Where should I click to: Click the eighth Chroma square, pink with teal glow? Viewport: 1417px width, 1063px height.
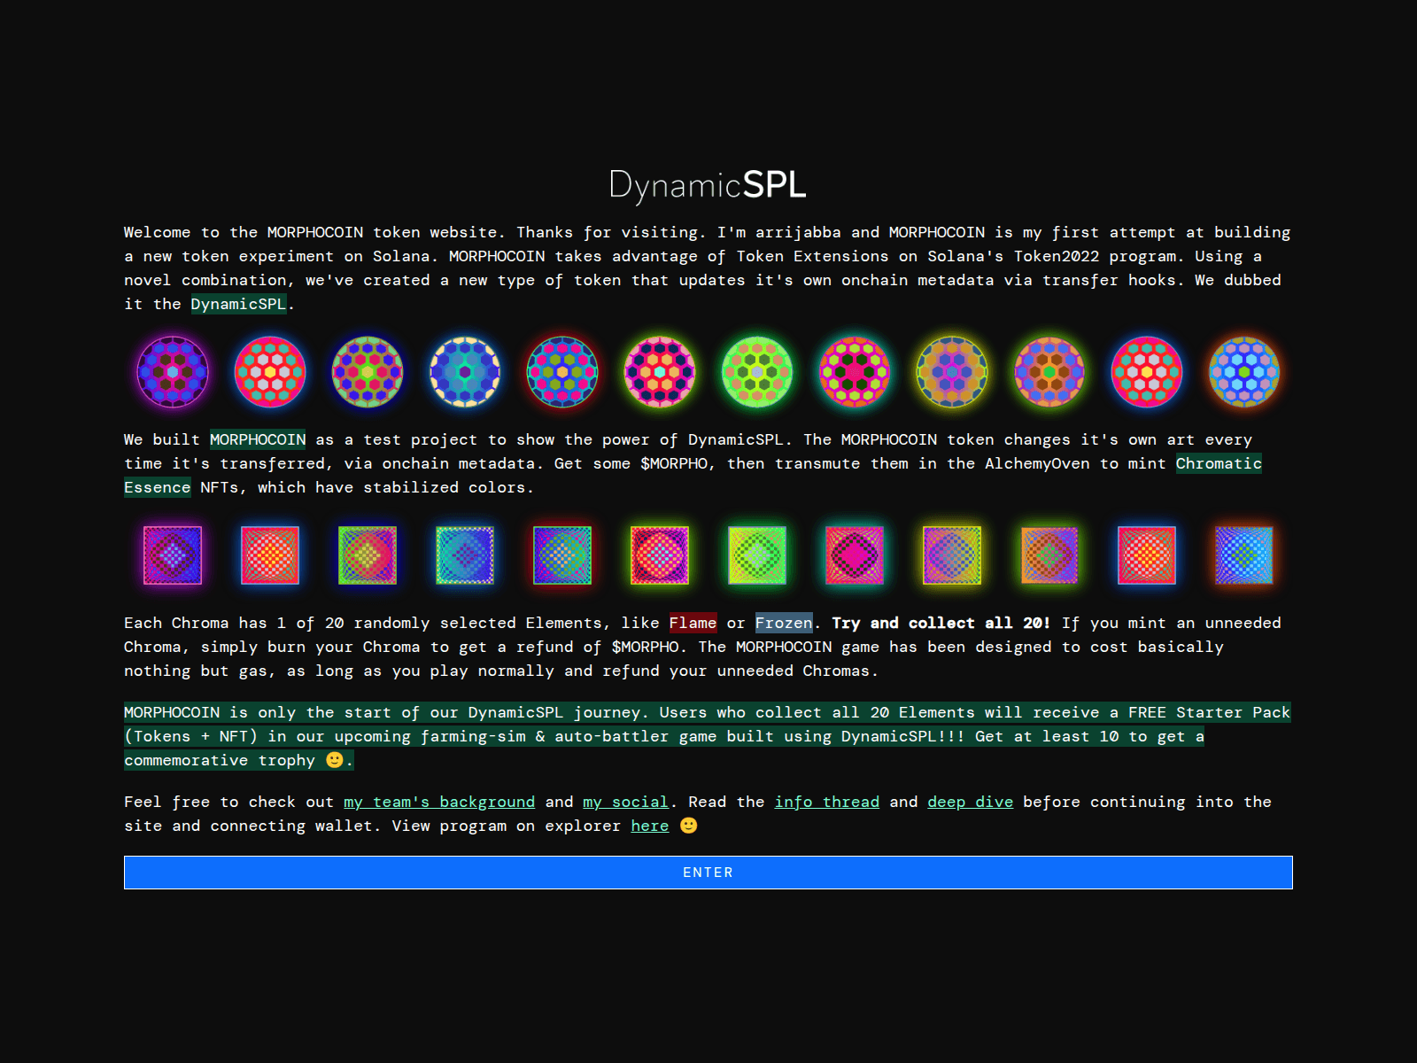tap(855, 555)
